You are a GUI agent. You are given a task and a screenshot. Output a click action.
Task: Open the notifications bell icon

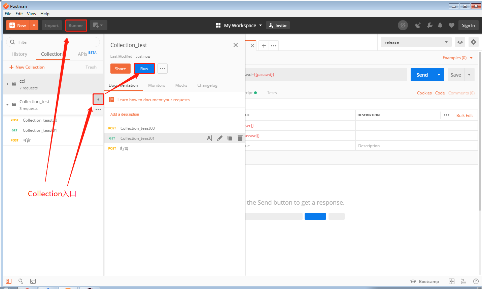(440, 25)
